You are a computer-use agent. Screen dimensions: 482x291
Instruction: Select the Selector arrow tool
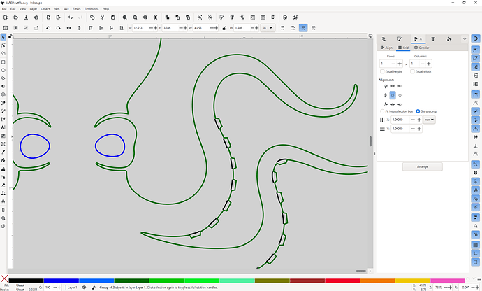coord(3,37)
